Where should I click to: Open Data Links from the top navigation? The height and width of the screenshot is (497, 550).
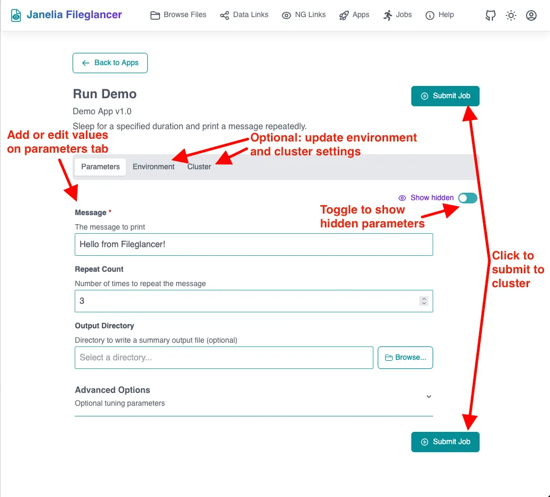tap(244, 15)
